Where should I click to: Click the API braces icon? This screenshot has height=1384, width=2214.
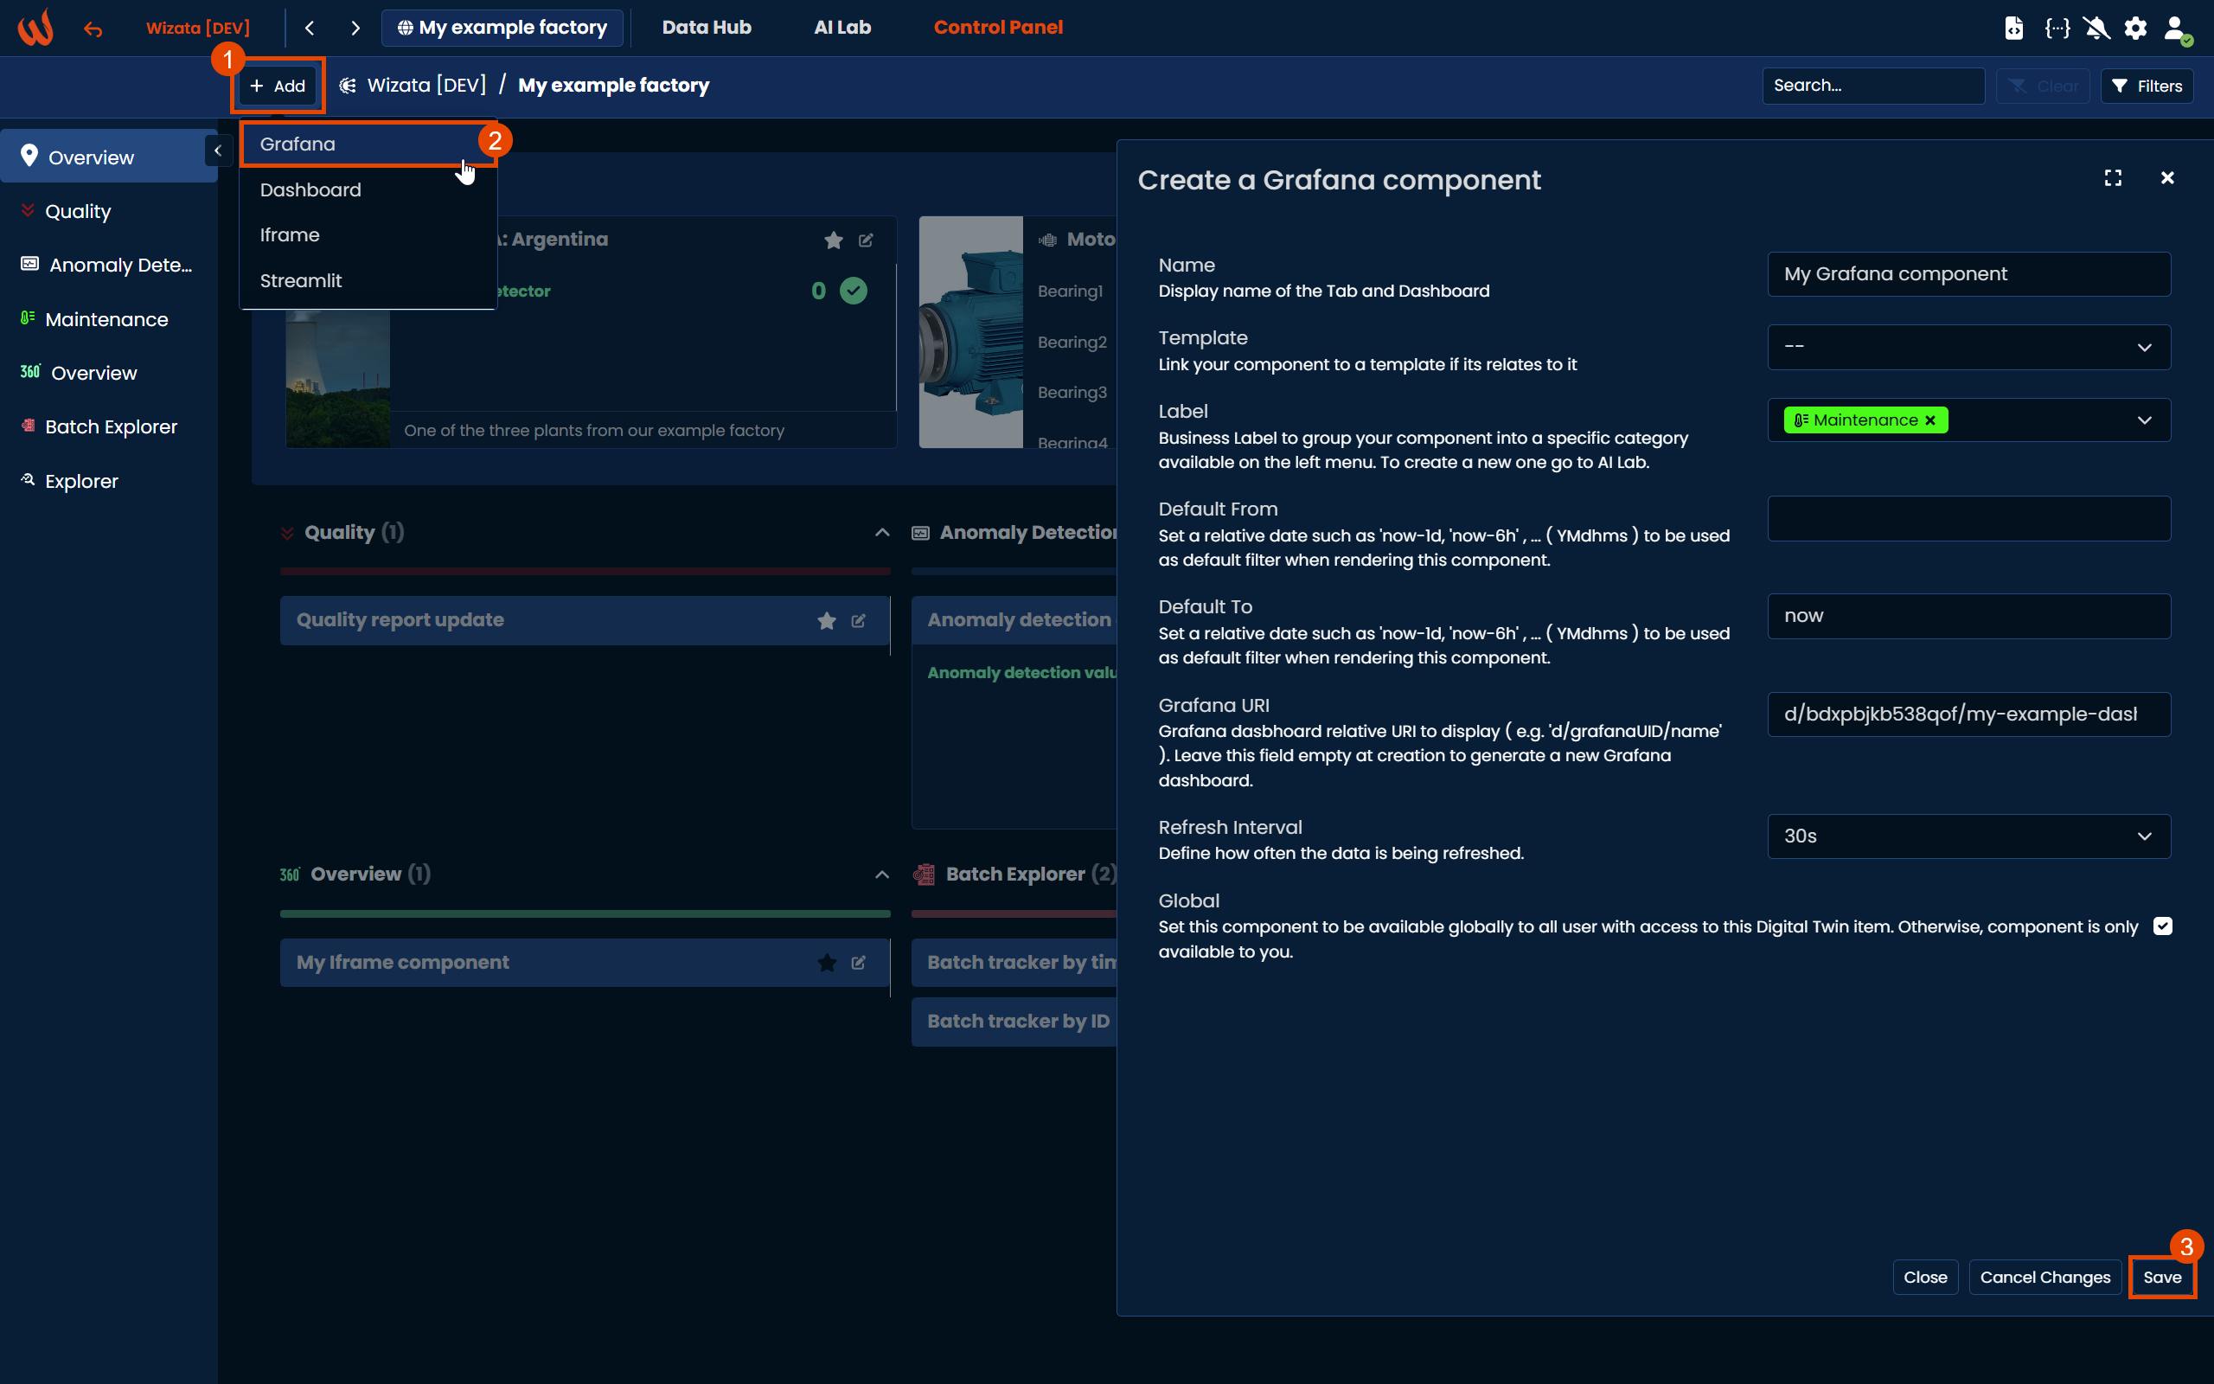2057,28
